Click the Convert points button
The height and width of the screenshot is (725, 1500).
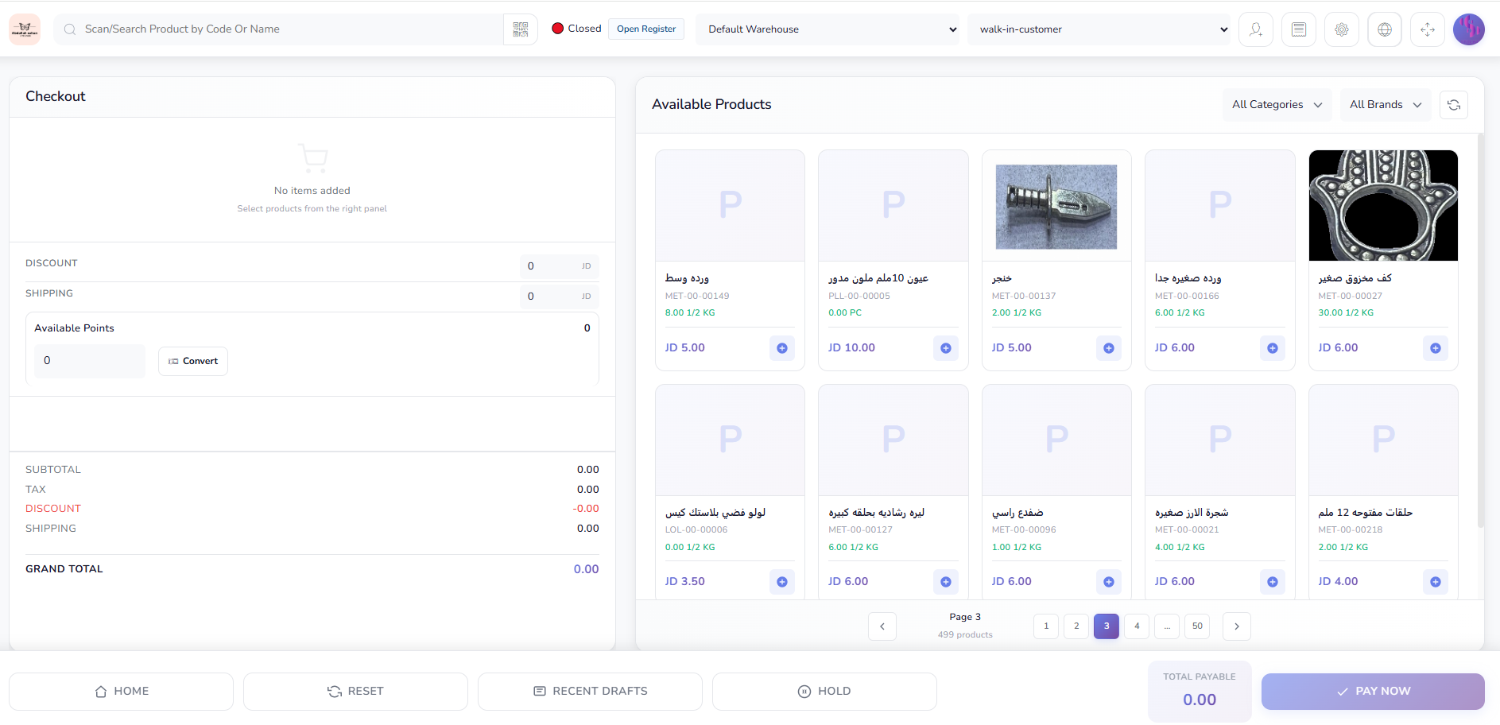193,361
